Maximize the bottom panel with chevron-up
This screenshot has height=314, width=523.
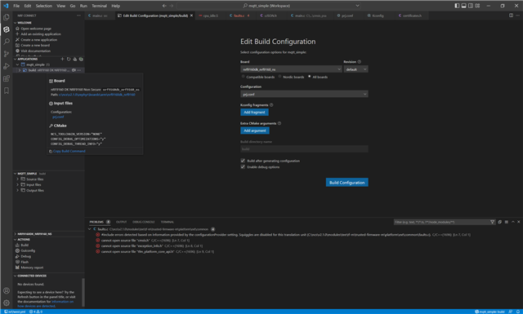513,222
